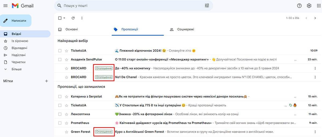Expand the Більше sidebar section

(x=16, y=69)
